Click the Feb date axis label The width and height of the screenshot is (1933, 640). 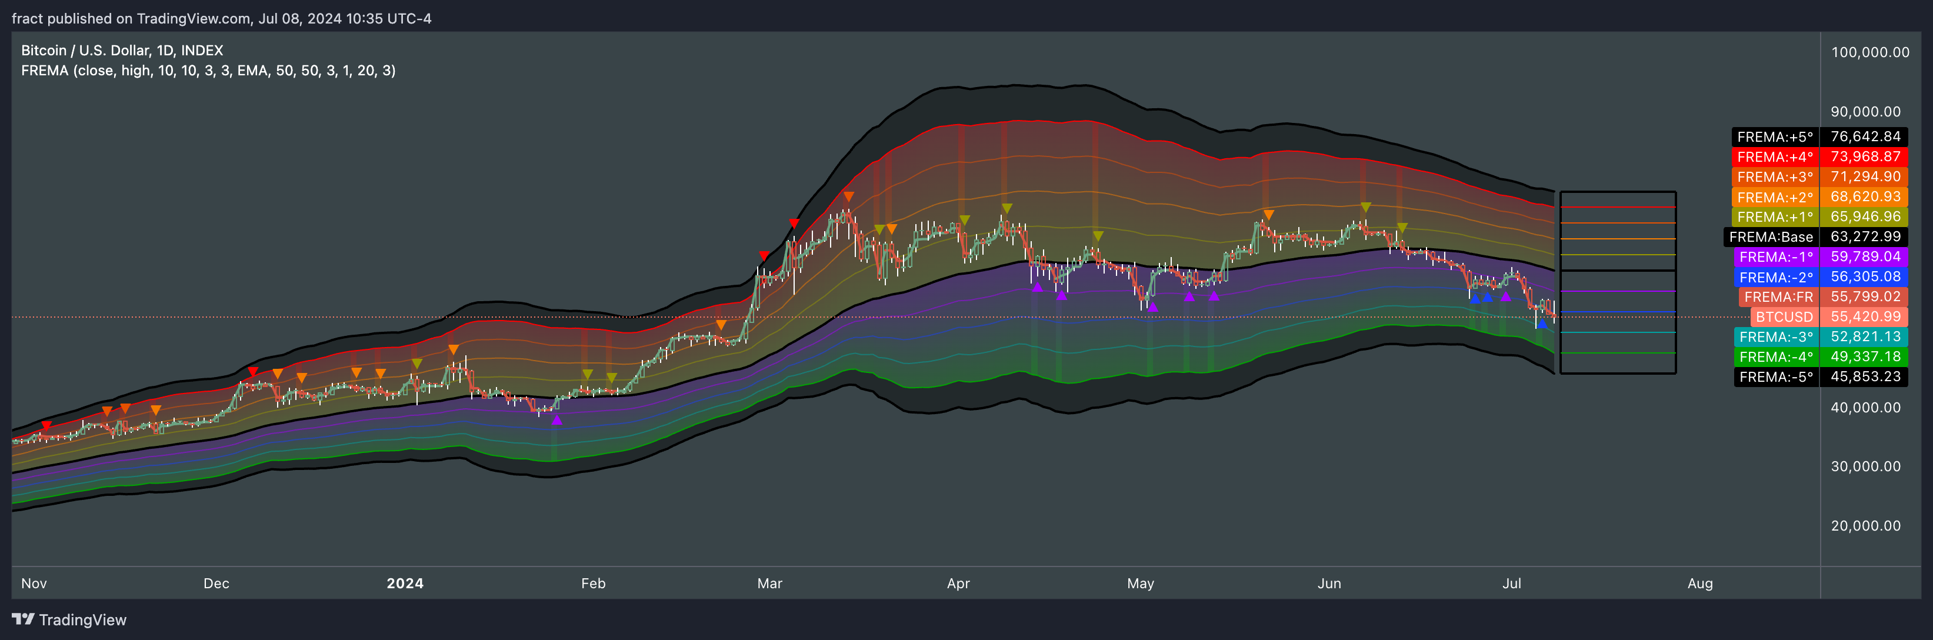593,584
